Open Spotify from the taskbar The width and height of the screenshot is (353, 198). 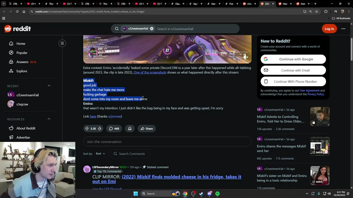217,194
